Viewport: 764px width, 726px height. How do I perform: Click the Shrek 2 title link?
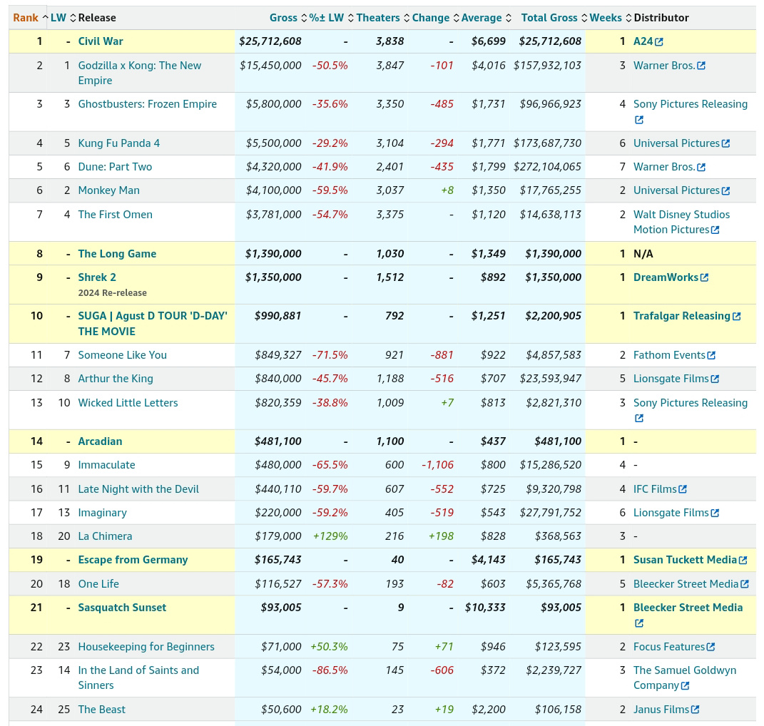coord(97,277)
